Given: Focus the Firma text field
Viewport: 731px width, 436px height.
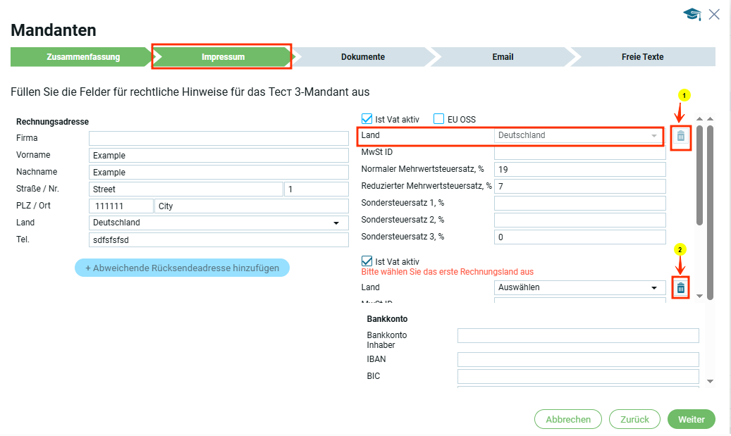Looking at the screenshot, I should click(219, 138).
